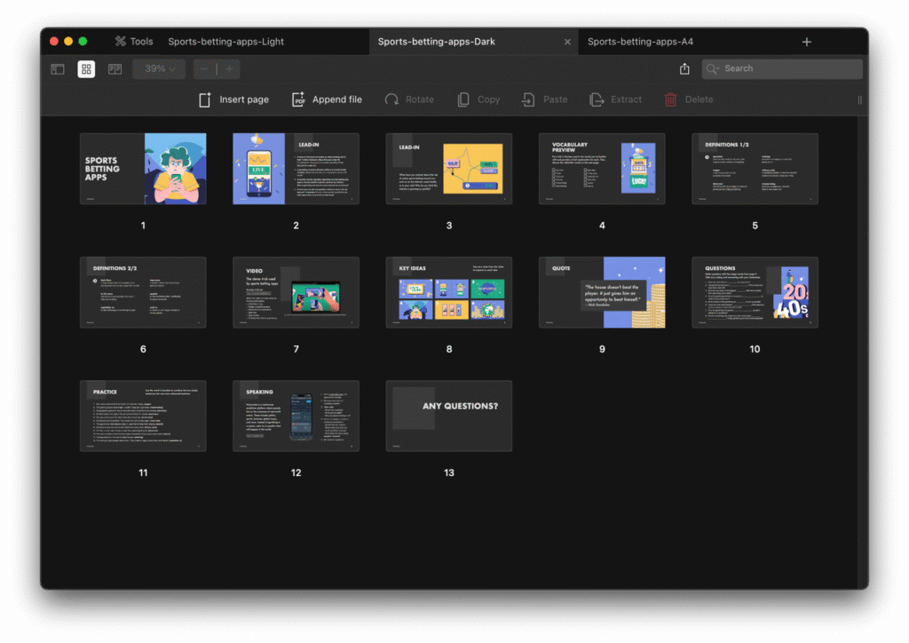This screenshot has width=909, height=643.
Task: Select the page 8 Key Ideas thumbnail
Action: (448, 292)
